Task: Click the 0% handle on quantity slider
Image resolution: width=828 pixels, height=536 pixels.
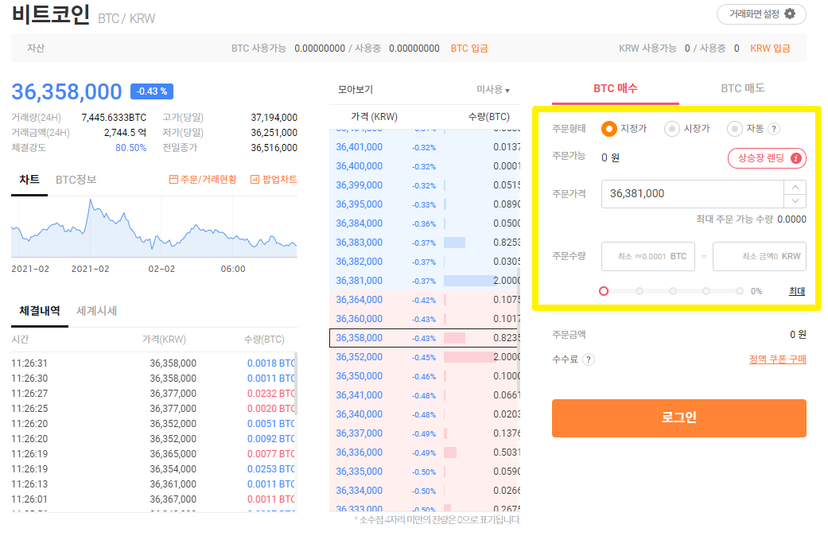Action: coord(604,292)
